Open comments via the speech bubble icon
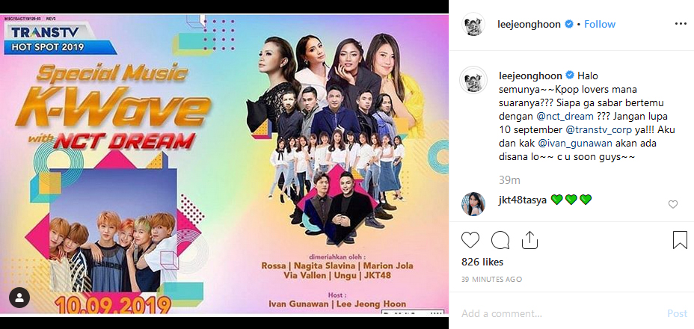 (500, 241)
